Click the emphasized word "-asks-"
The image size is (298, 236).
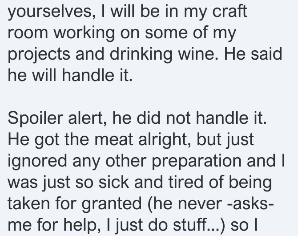coord(250,203)
